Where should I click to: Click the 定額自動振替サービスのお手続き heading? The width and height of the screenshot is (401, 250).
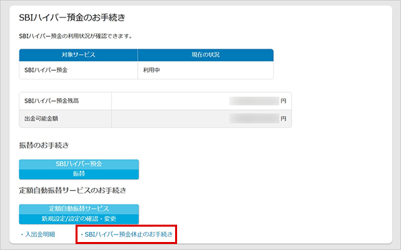click(73, 190)
